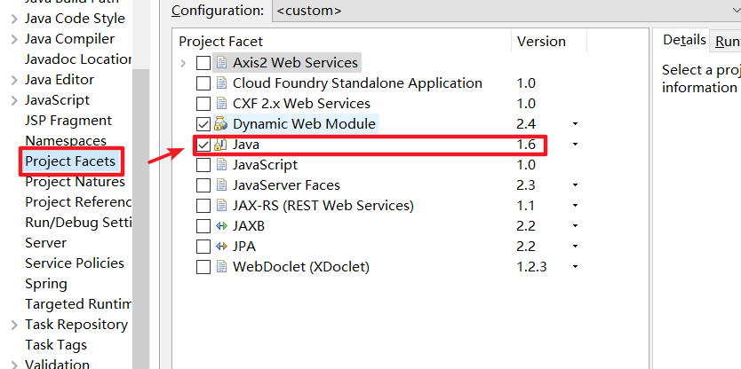Click the JavaServer Faces facet icon
Image resolution: width=741 pixels, height=369 pixels.
coord(220,185)
